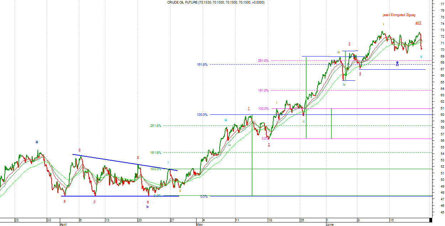Click the green "261.8%" Fibonacci label
The width and height of the screenshot is (445, 226).
[156, 126]
